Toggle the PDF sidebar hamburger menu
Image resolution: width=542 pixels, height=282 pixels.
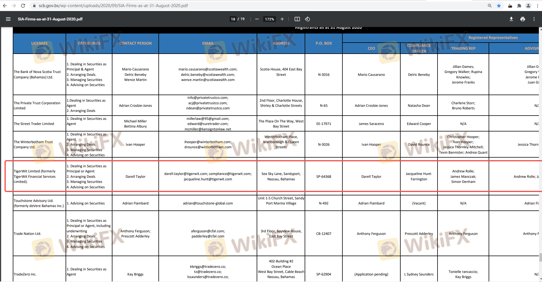8,19
